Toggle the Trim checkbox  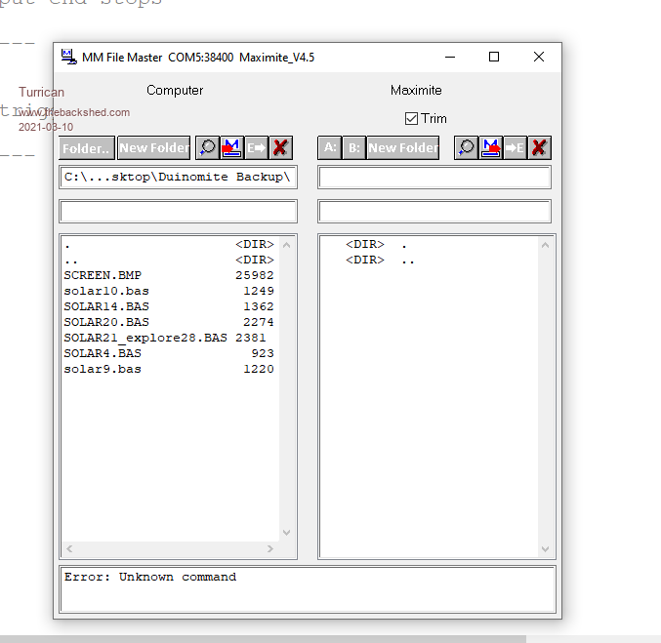411,118
